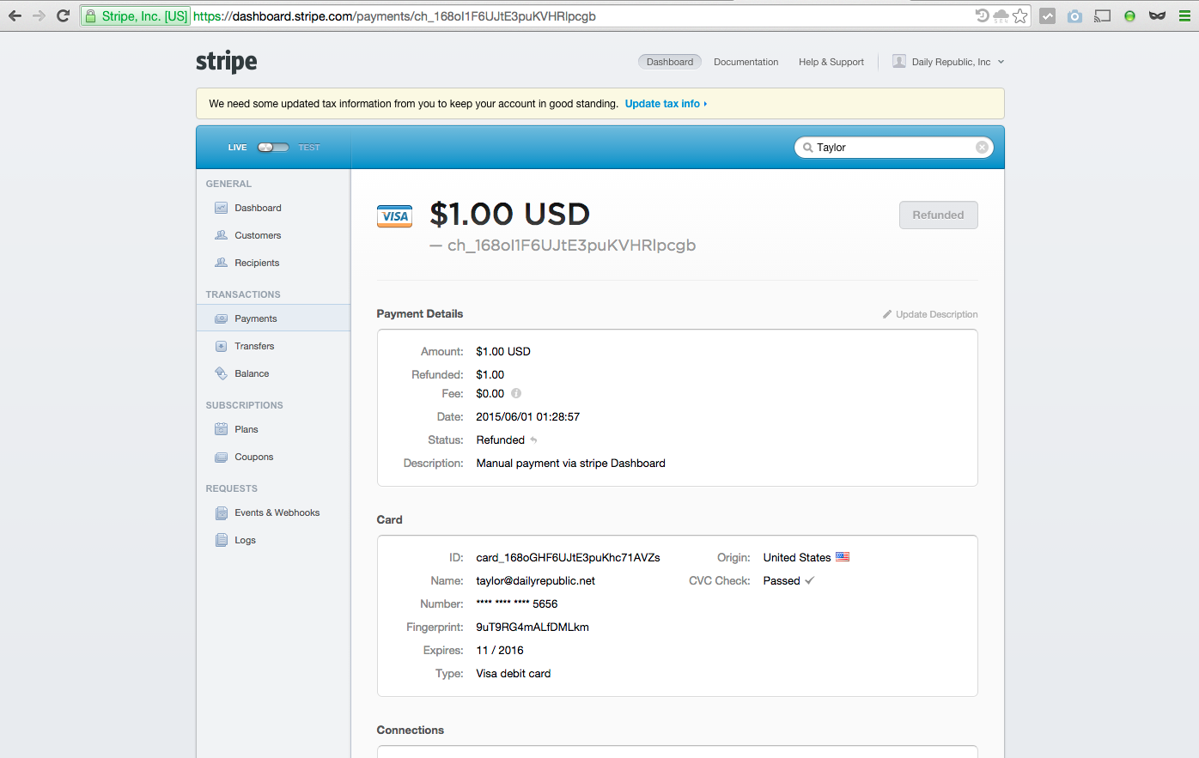The height and width of the screenshot is (758, 1199).
Task: Clear the Taylor search text
Action: point(982,148)
